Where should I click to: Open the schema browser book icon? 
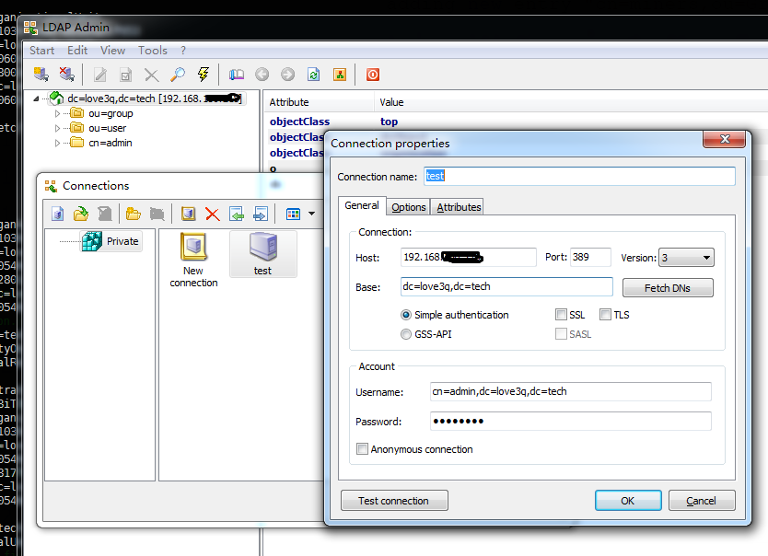236,74
